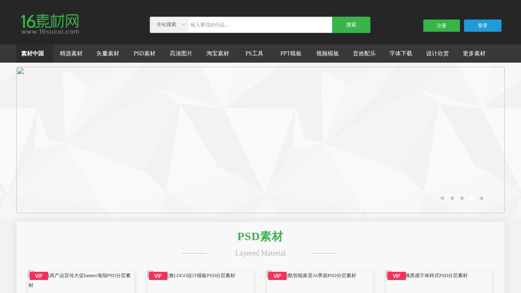Select the fourth carousel navigation dot

[x=472, y=198]
